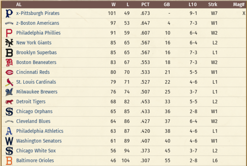Sort by the Strk column header

coord(213,4)
